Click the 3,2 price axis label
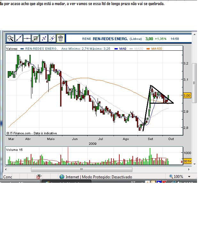Screen dimensions: 222x236 tap(186, 63)
